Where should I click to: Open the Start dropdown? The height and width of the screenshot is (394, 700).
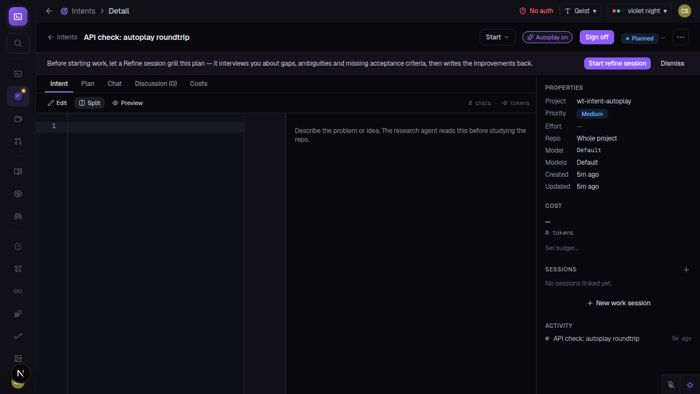[498, 37]
